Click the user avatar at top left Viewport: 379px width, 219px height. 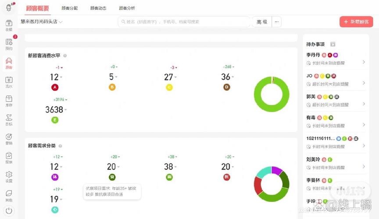coord(9,7)
